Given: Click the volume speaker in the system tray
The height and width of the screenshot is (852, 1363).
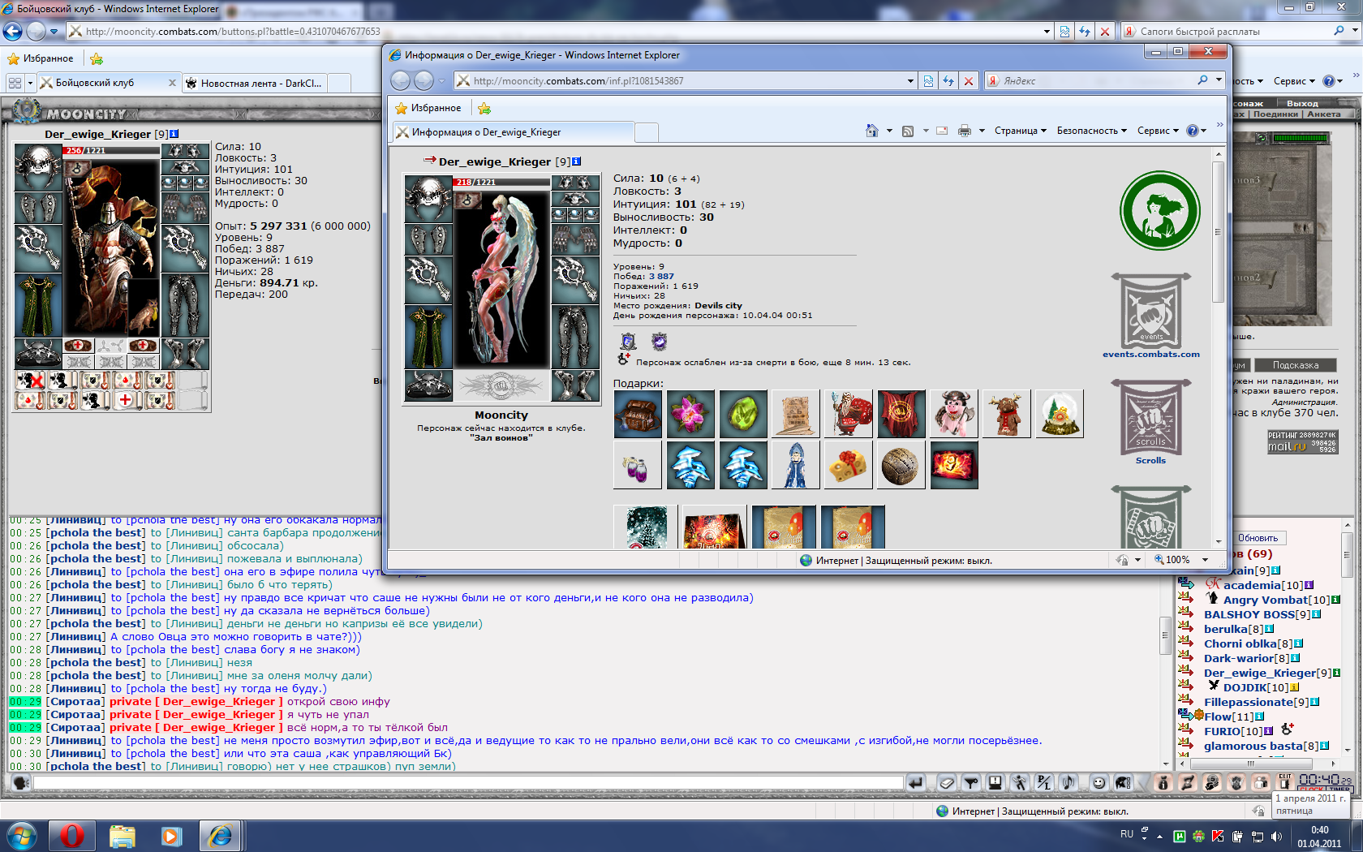Looking at the screenshot, I should click(x=1276, y=837).
